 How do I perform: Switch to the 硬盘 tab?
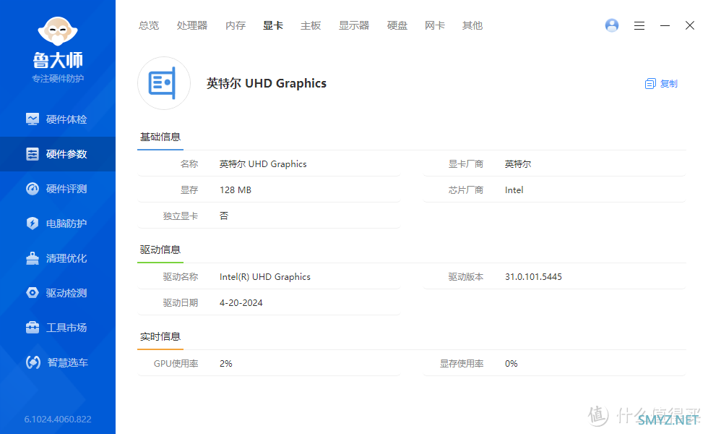point(397,26)
